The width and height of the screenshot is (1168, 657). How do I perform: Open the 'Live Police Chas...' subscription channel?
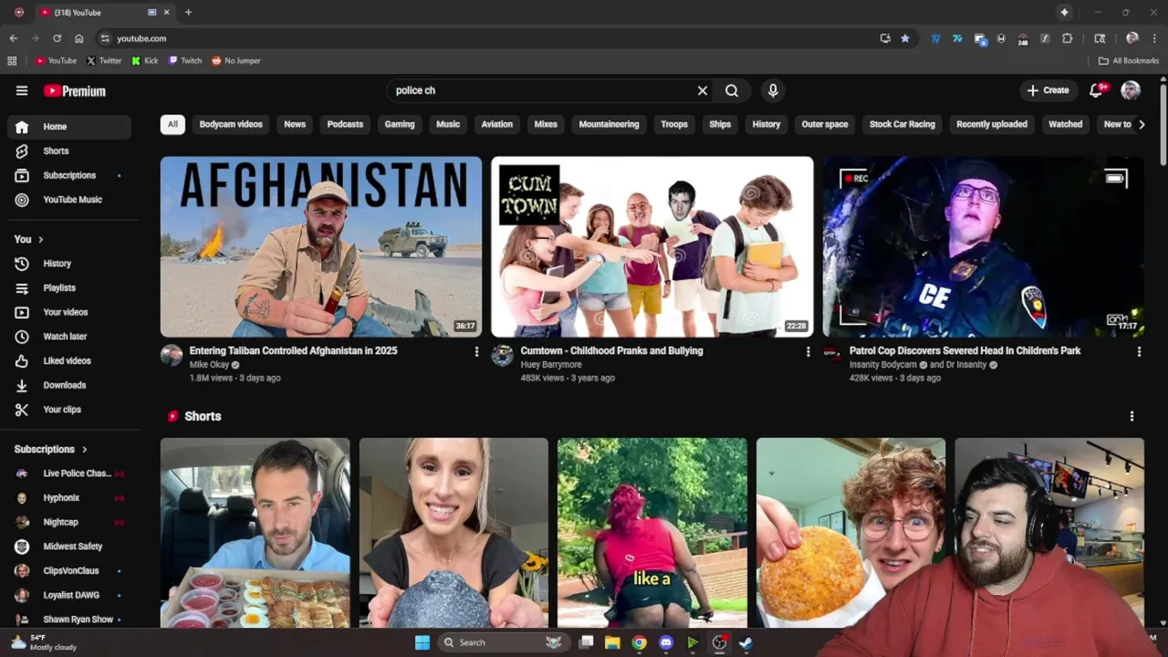coord(69,474)
